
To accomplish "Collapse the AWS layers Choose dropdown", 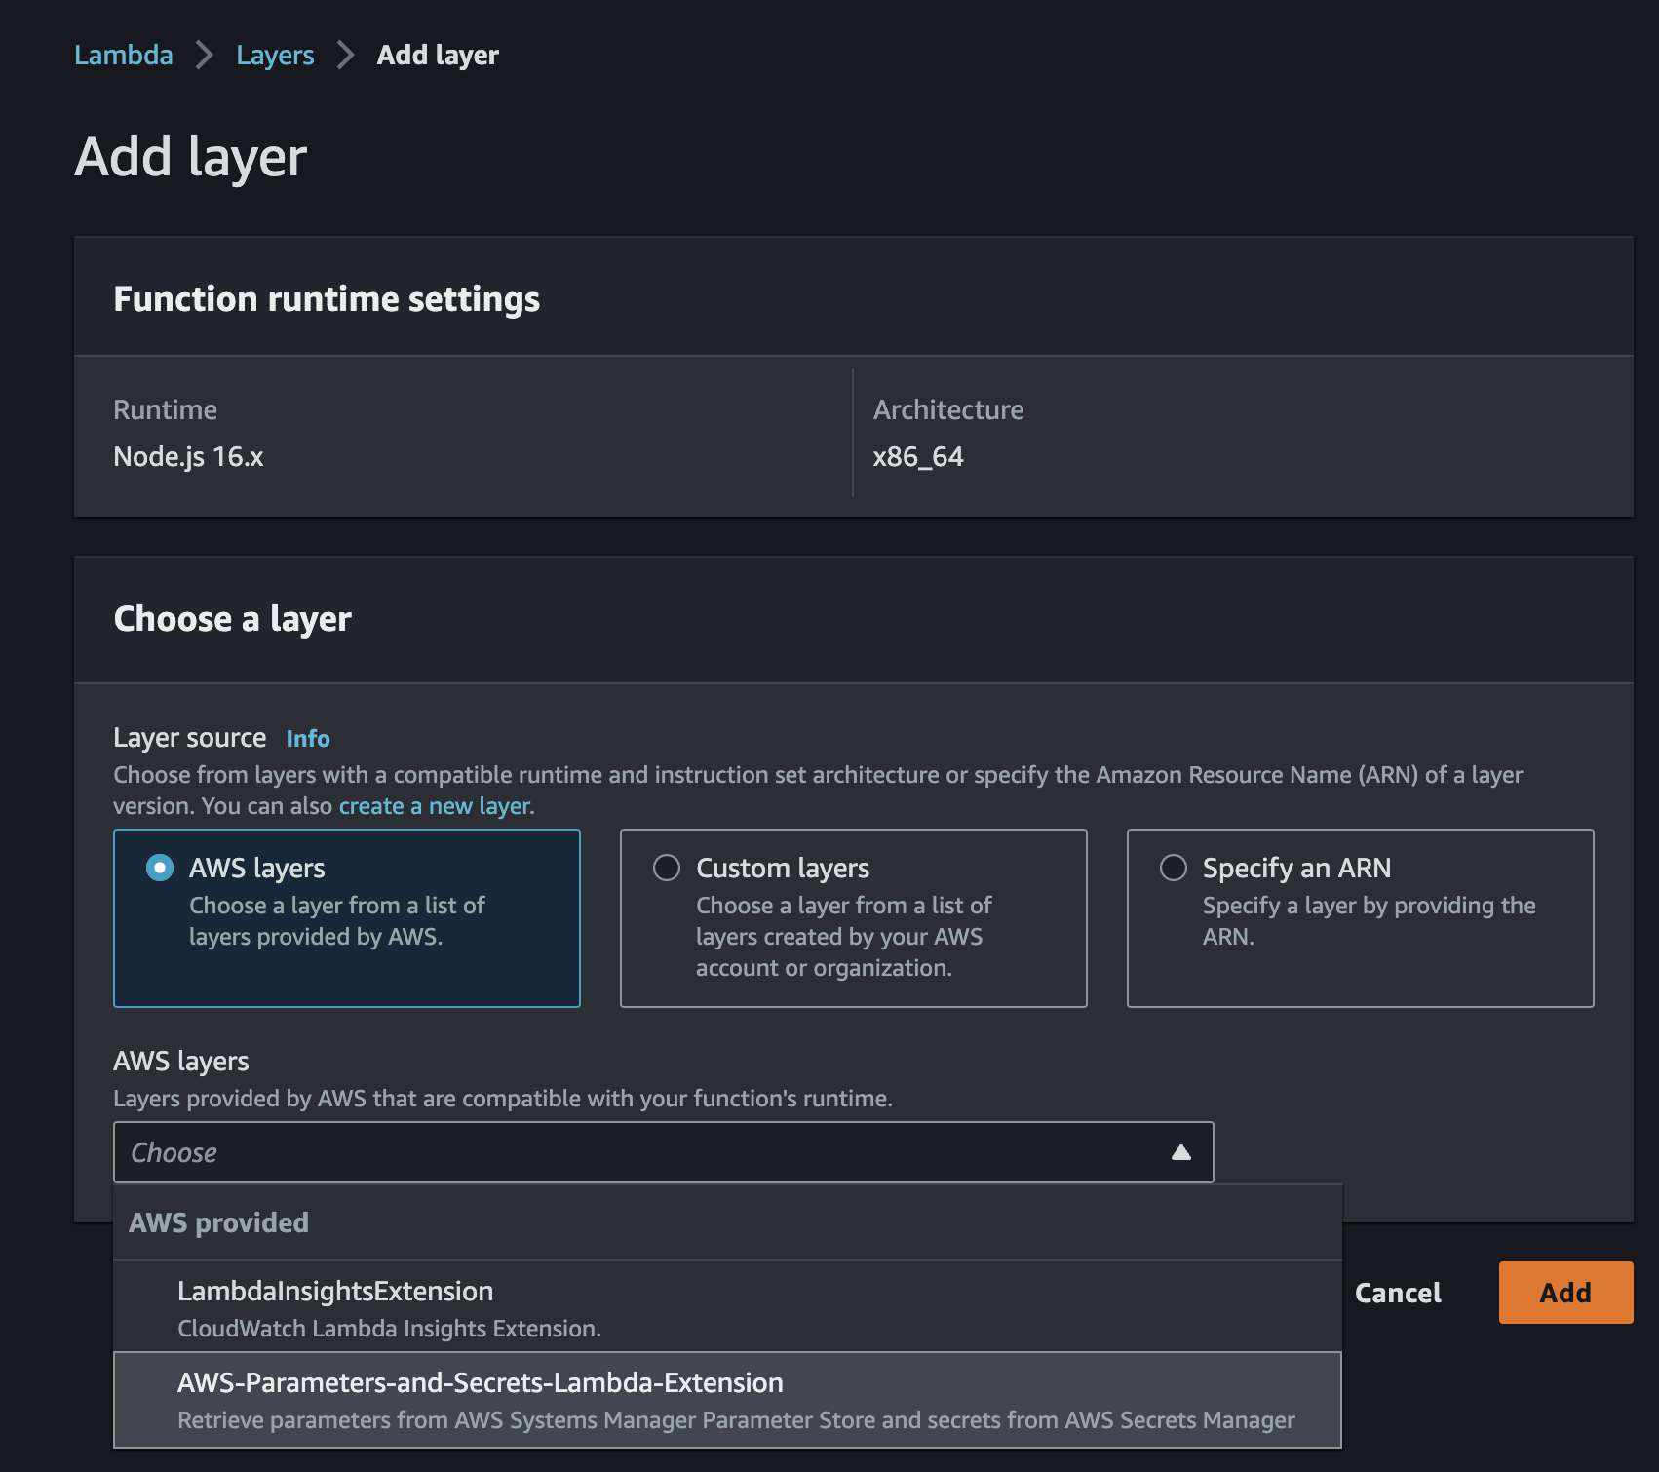I will tap(663, 1152).
